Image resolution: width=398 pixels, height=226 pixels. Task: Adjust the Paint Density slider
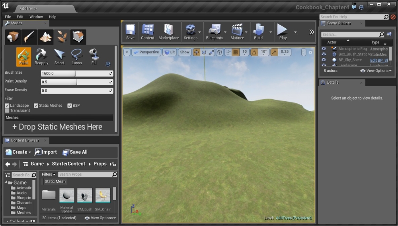[x=77, y=82]
